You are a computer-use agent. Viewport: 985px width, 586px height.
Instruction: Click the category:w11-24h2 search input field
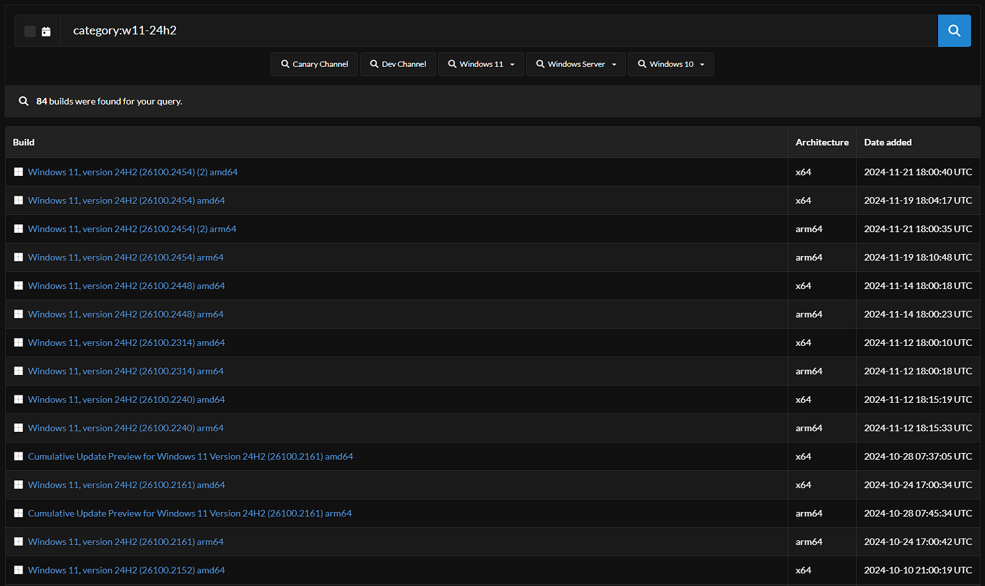click(496, 30)
